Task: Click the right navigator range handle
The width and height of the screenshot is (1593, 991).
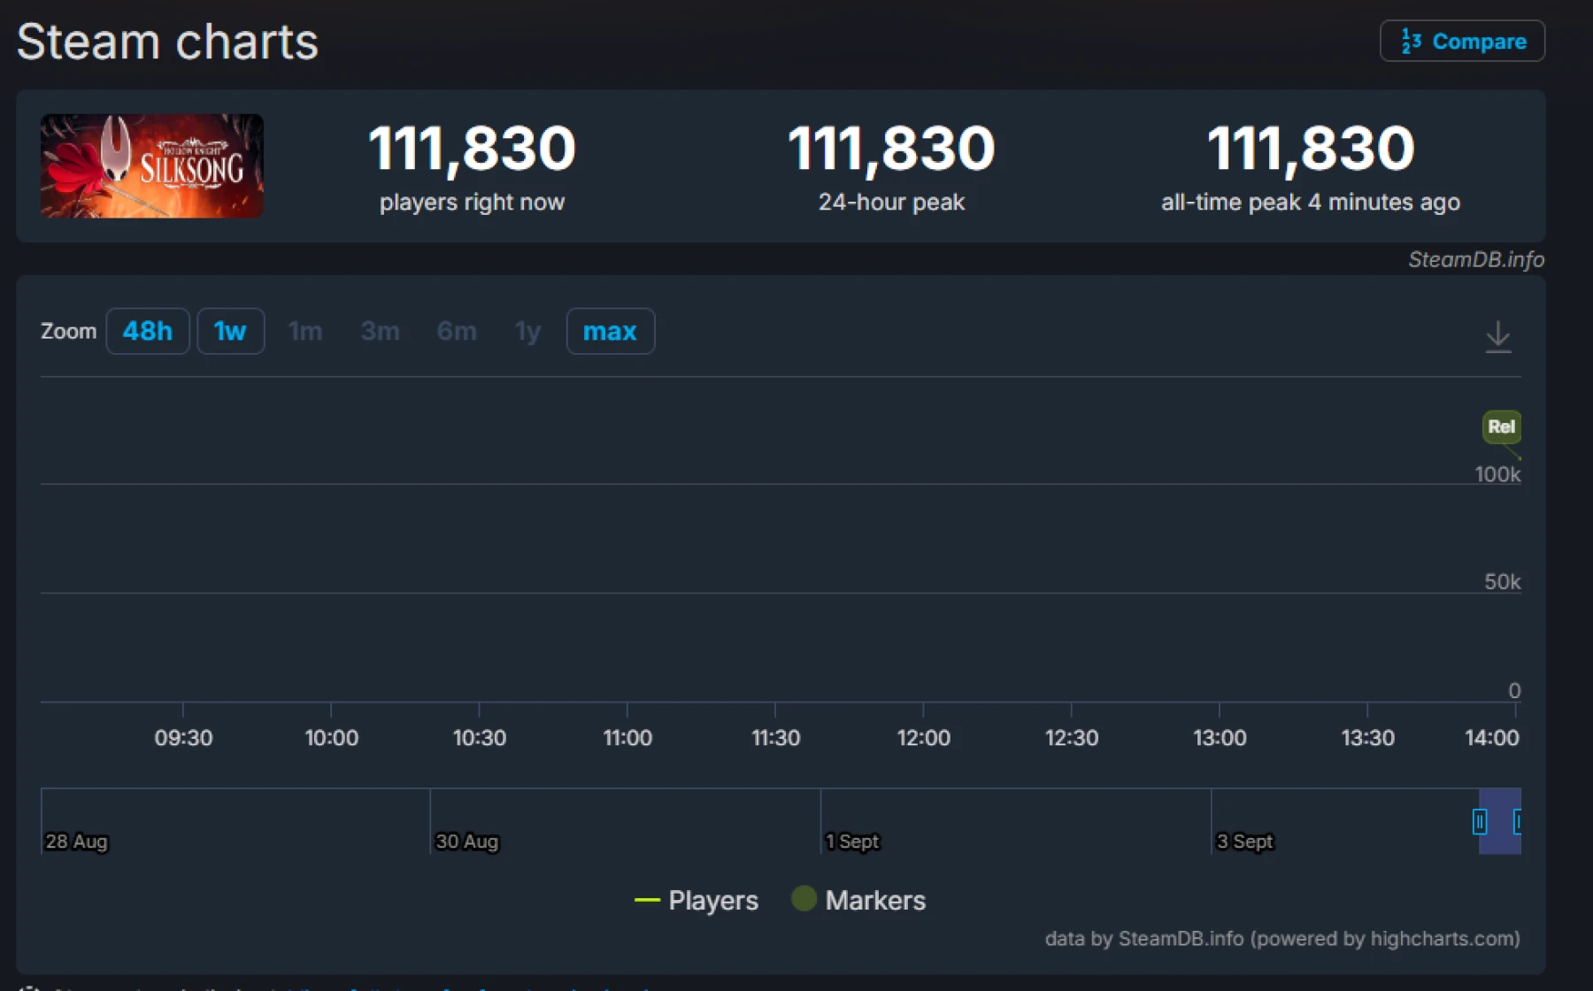Action: pyautogui.click(x=1517, y=821)
